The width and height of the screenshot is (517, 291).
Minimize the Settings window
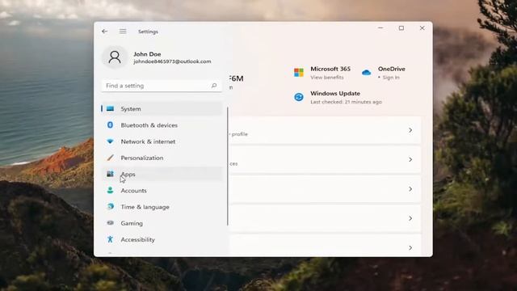click(380, 28)
